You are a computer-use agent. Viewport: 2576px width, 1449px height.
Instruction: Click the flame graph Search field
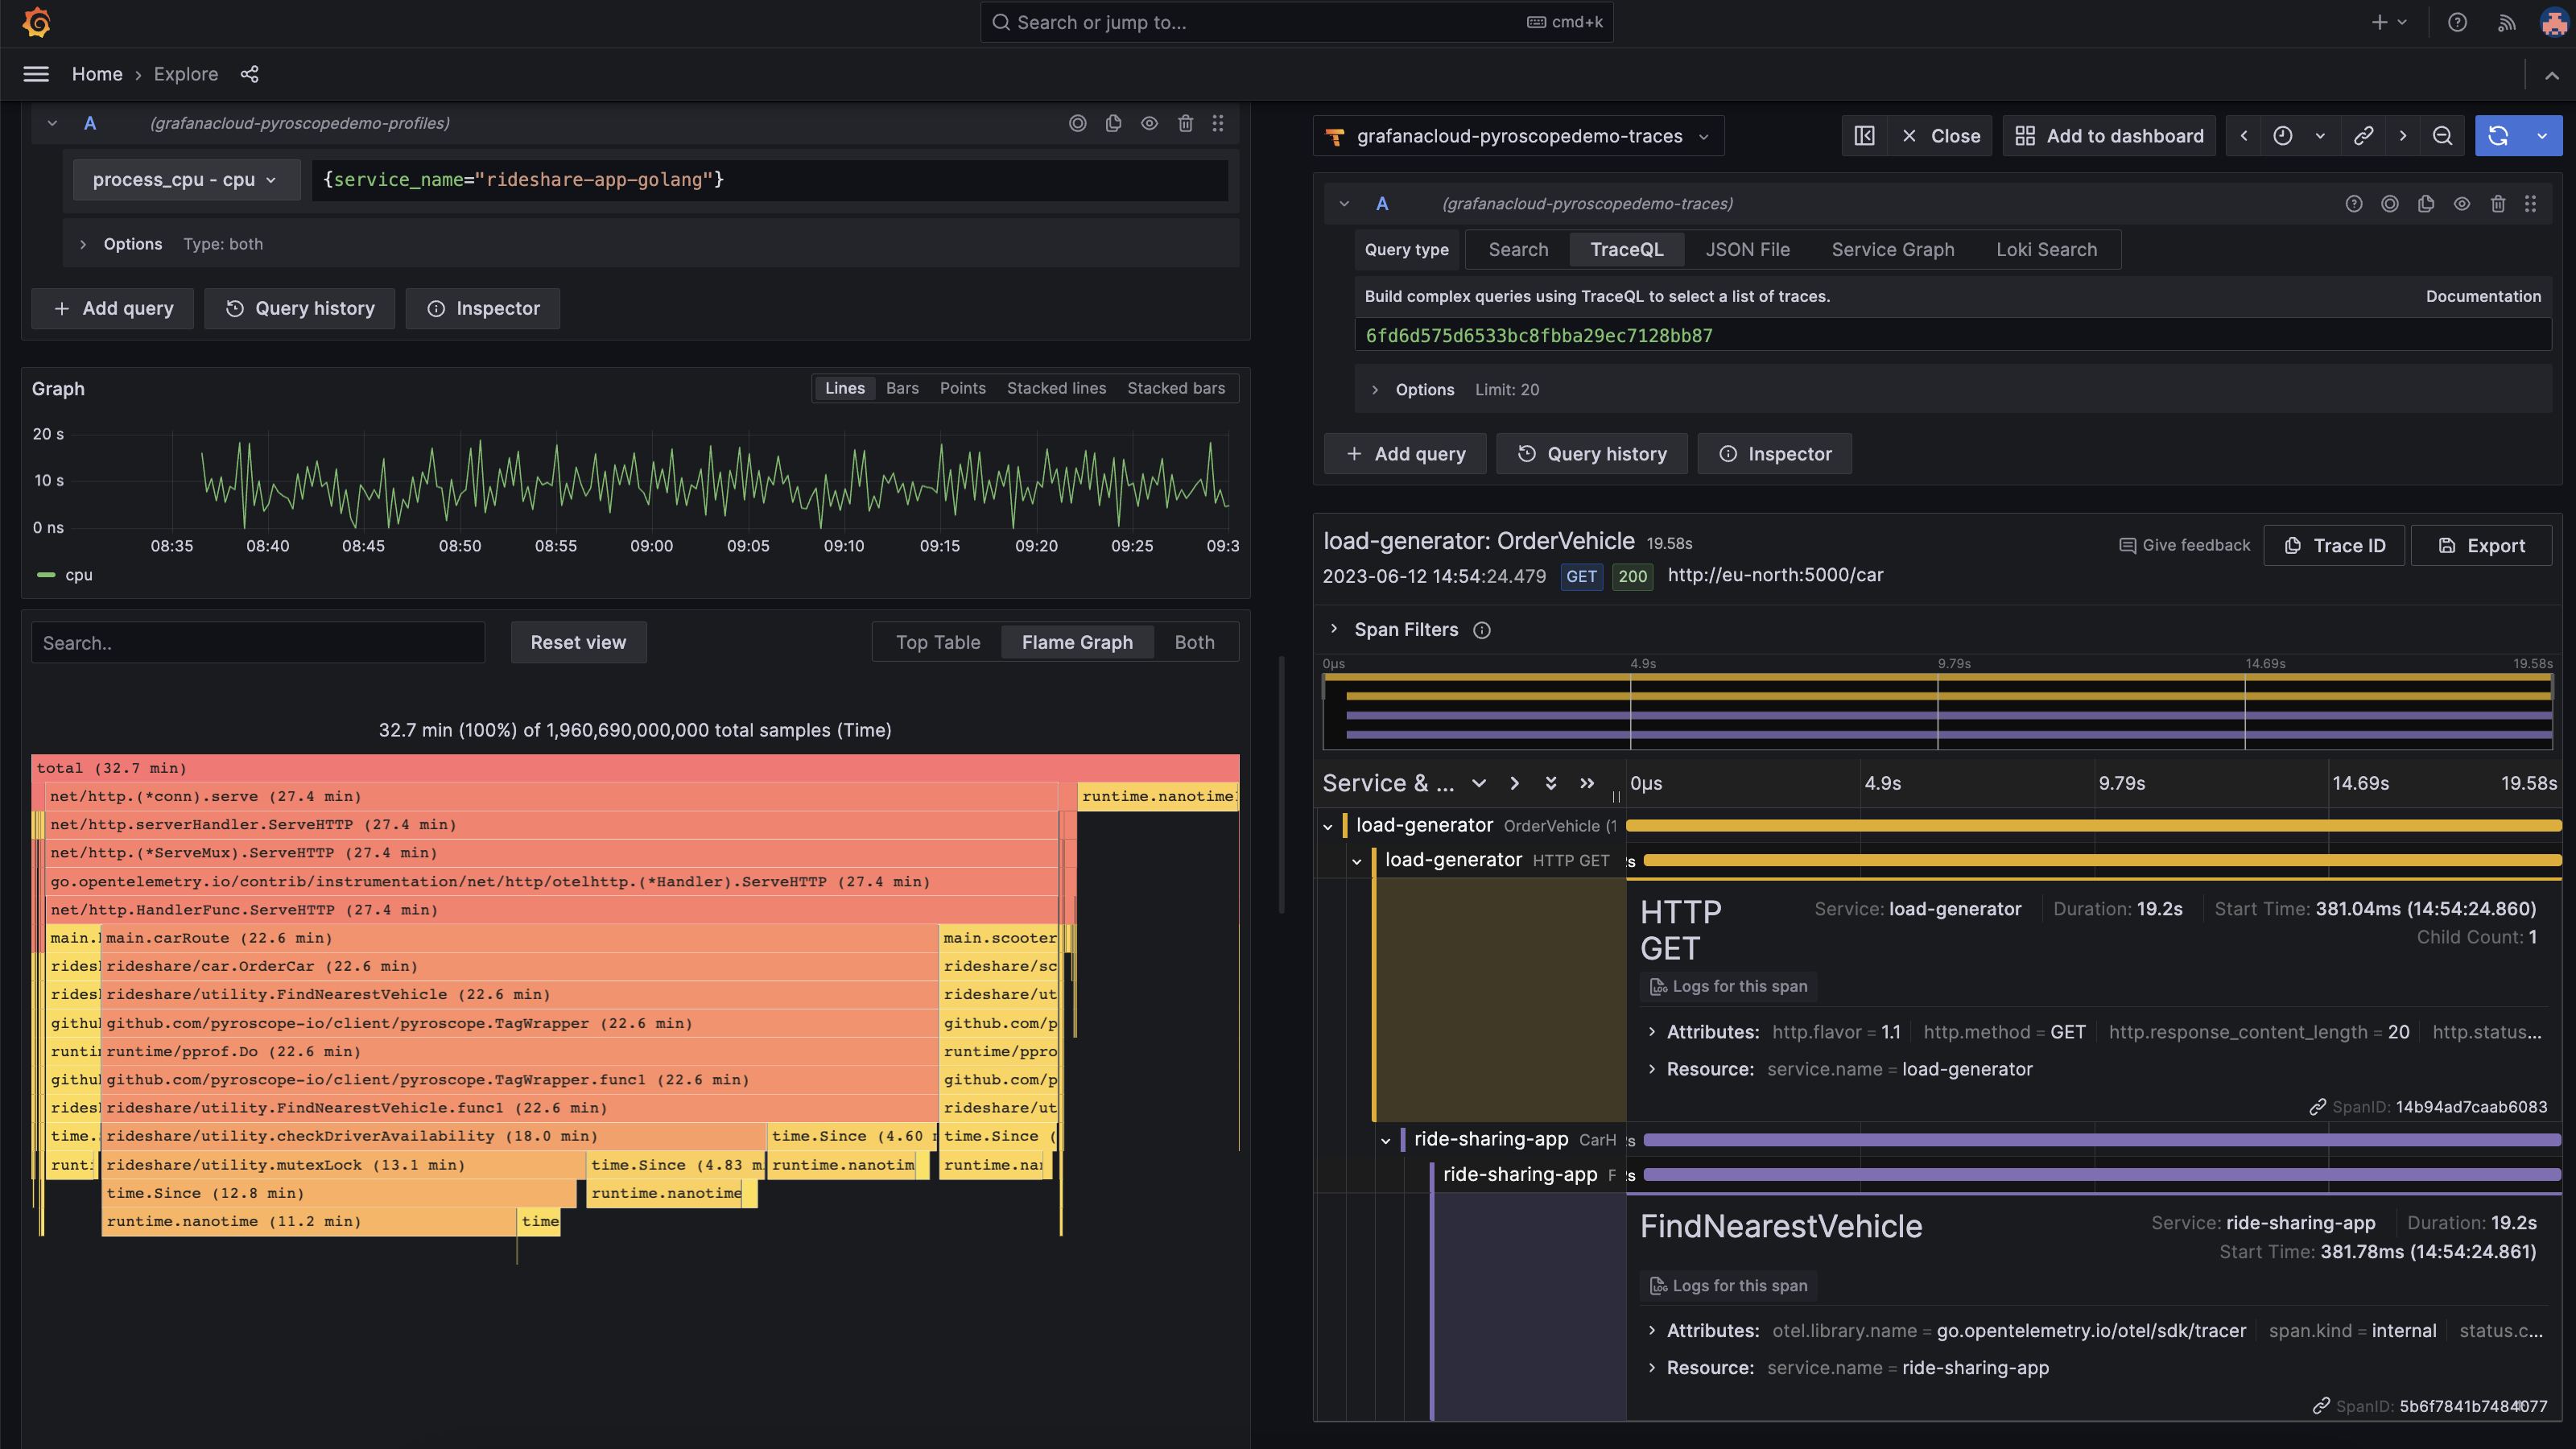coord(258,643)
